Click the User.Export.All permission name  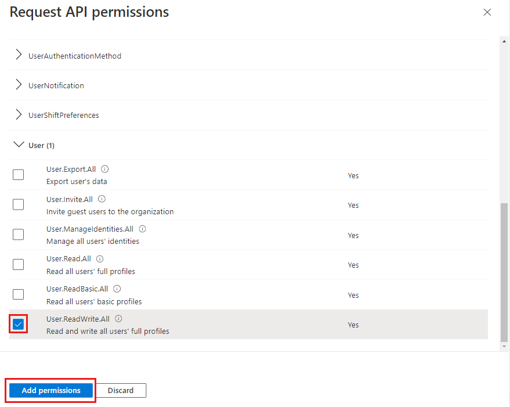click(x=71, y=170)
